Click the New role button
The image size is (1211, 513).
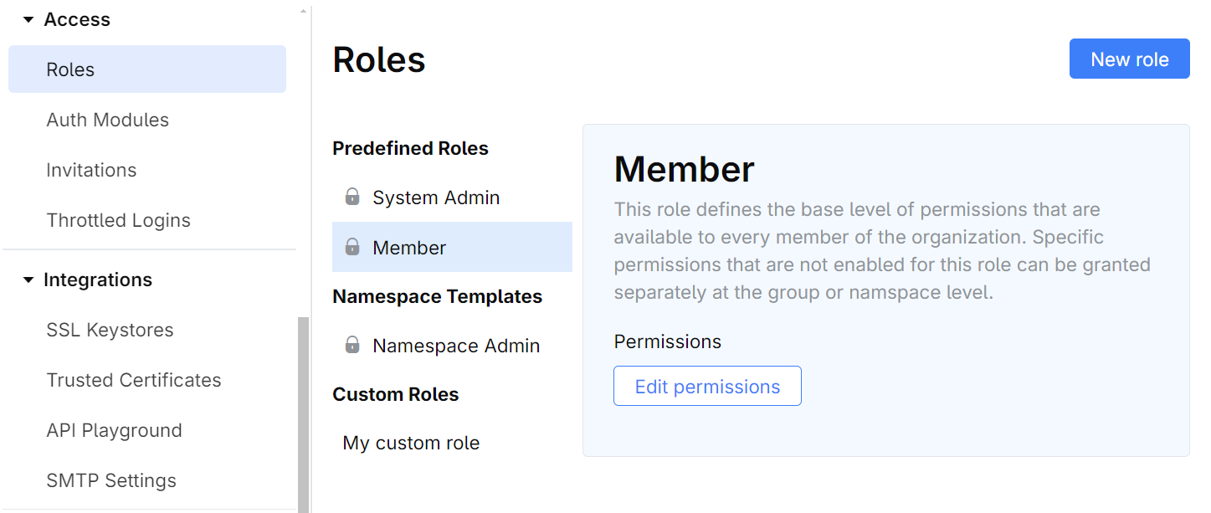[1129, 59]
